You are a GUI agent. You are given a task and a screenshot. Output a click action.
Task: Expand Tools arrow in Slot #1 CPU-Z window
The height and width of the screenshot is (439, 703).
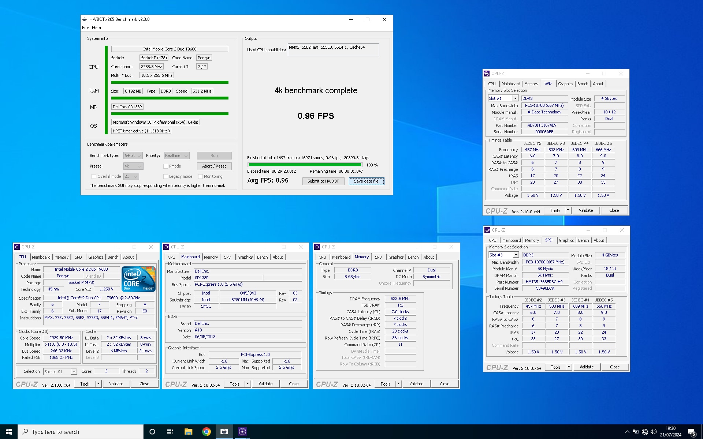pyautogui.click(x=568, y=210)
